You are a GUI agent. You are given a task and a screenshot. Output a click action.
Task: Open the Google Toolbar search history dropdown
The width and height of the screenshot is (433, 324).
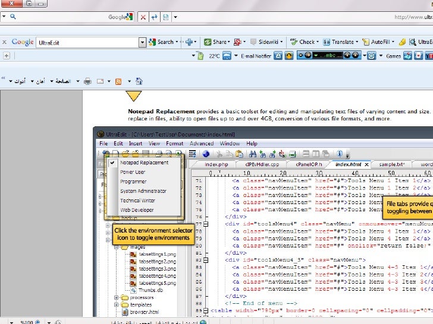142,43
